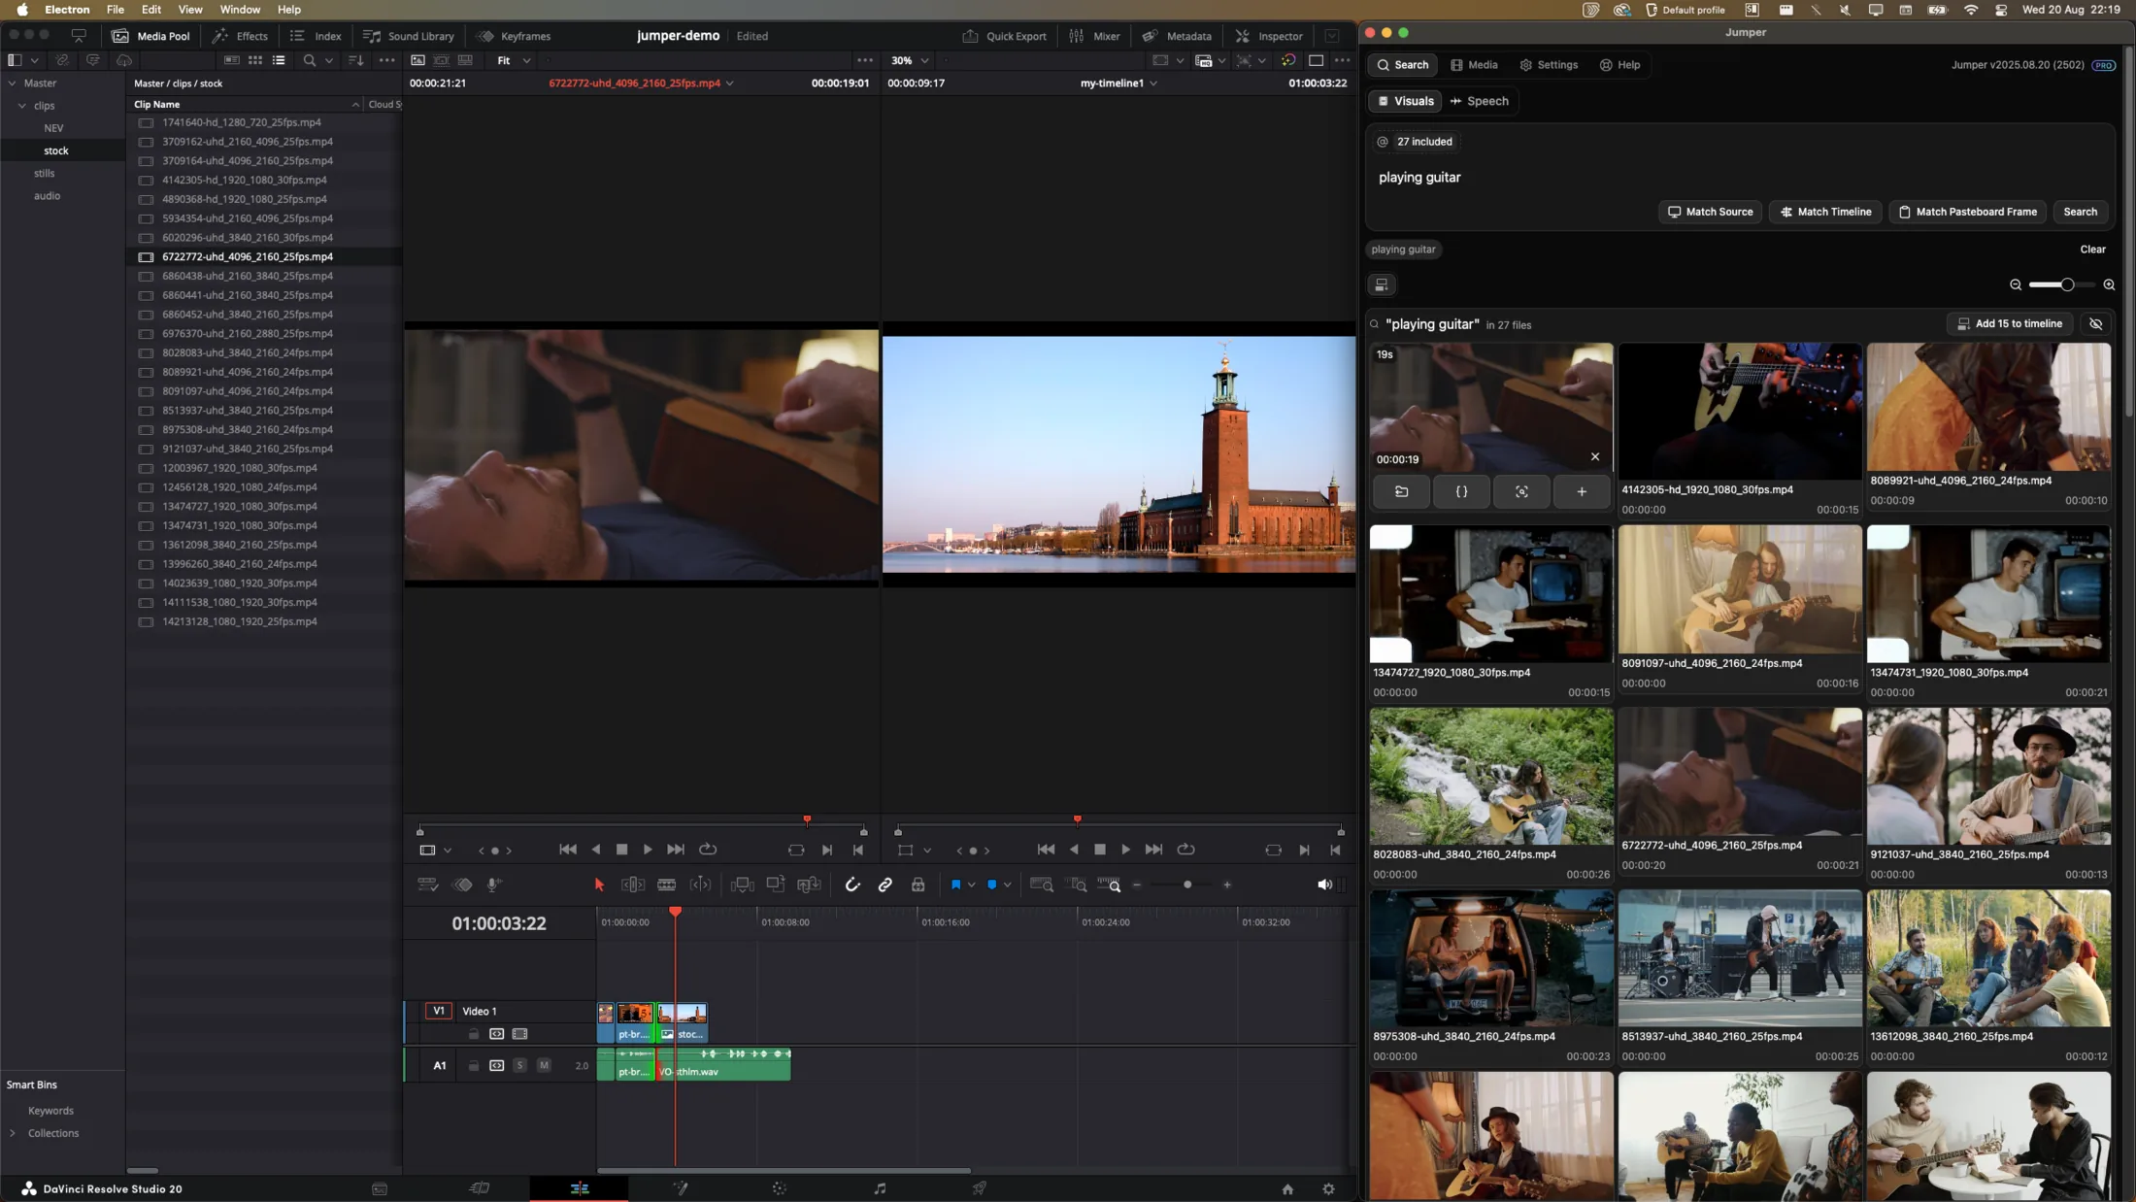Toggle position lock padlock icon

pos(918,885)
